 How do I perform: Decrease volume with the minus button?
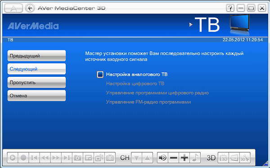point(173,158)
